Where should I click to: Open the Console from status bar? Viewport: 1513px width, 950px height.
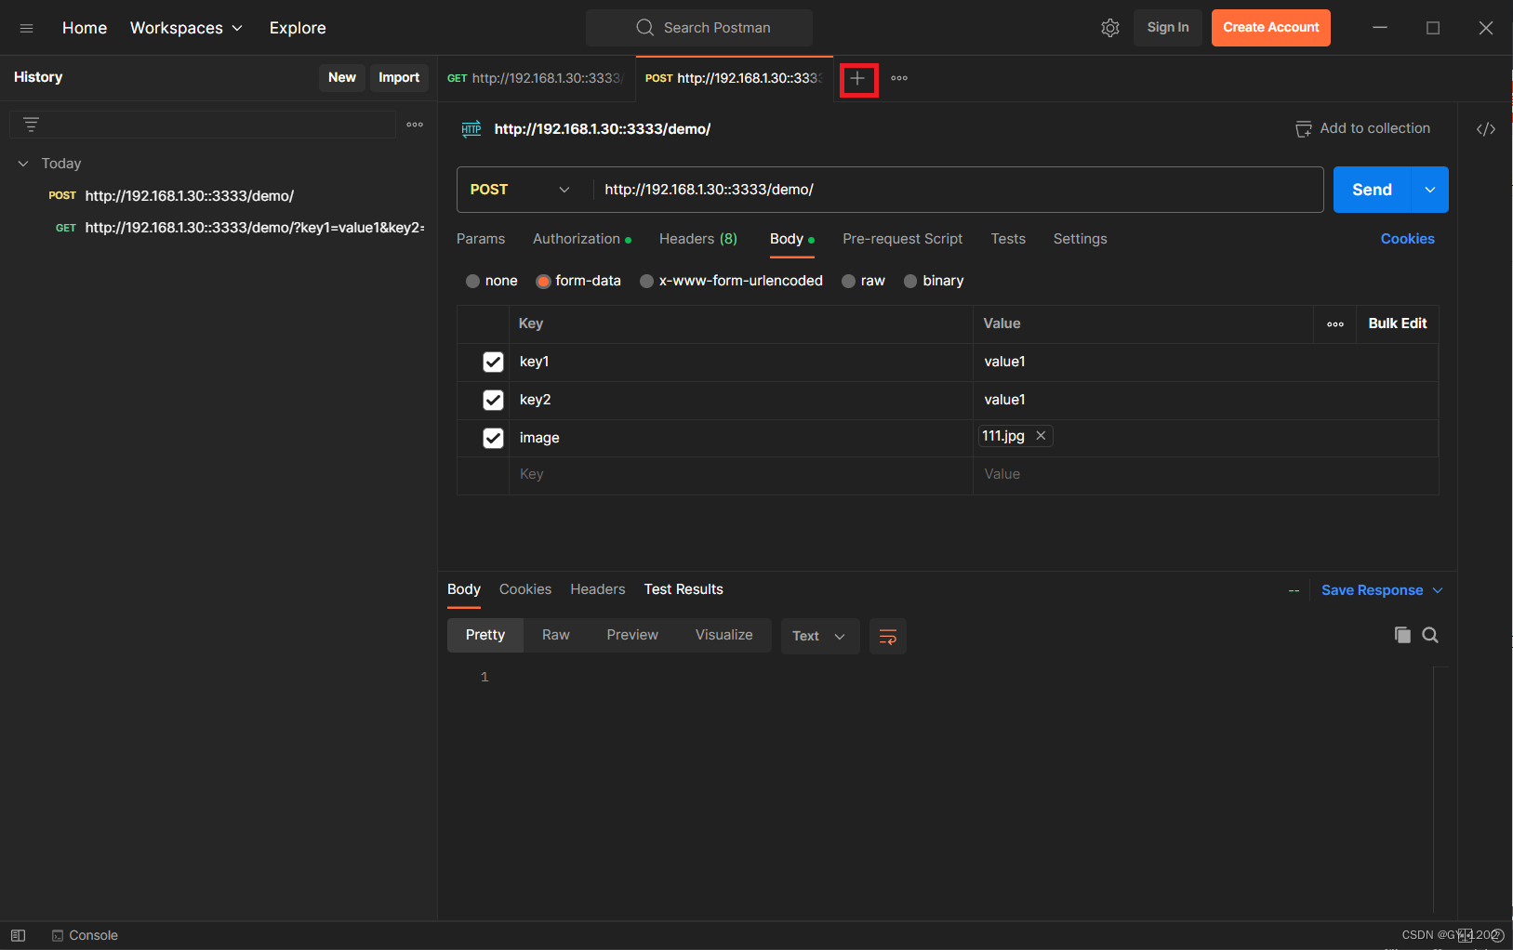click(x=85, y=935)
